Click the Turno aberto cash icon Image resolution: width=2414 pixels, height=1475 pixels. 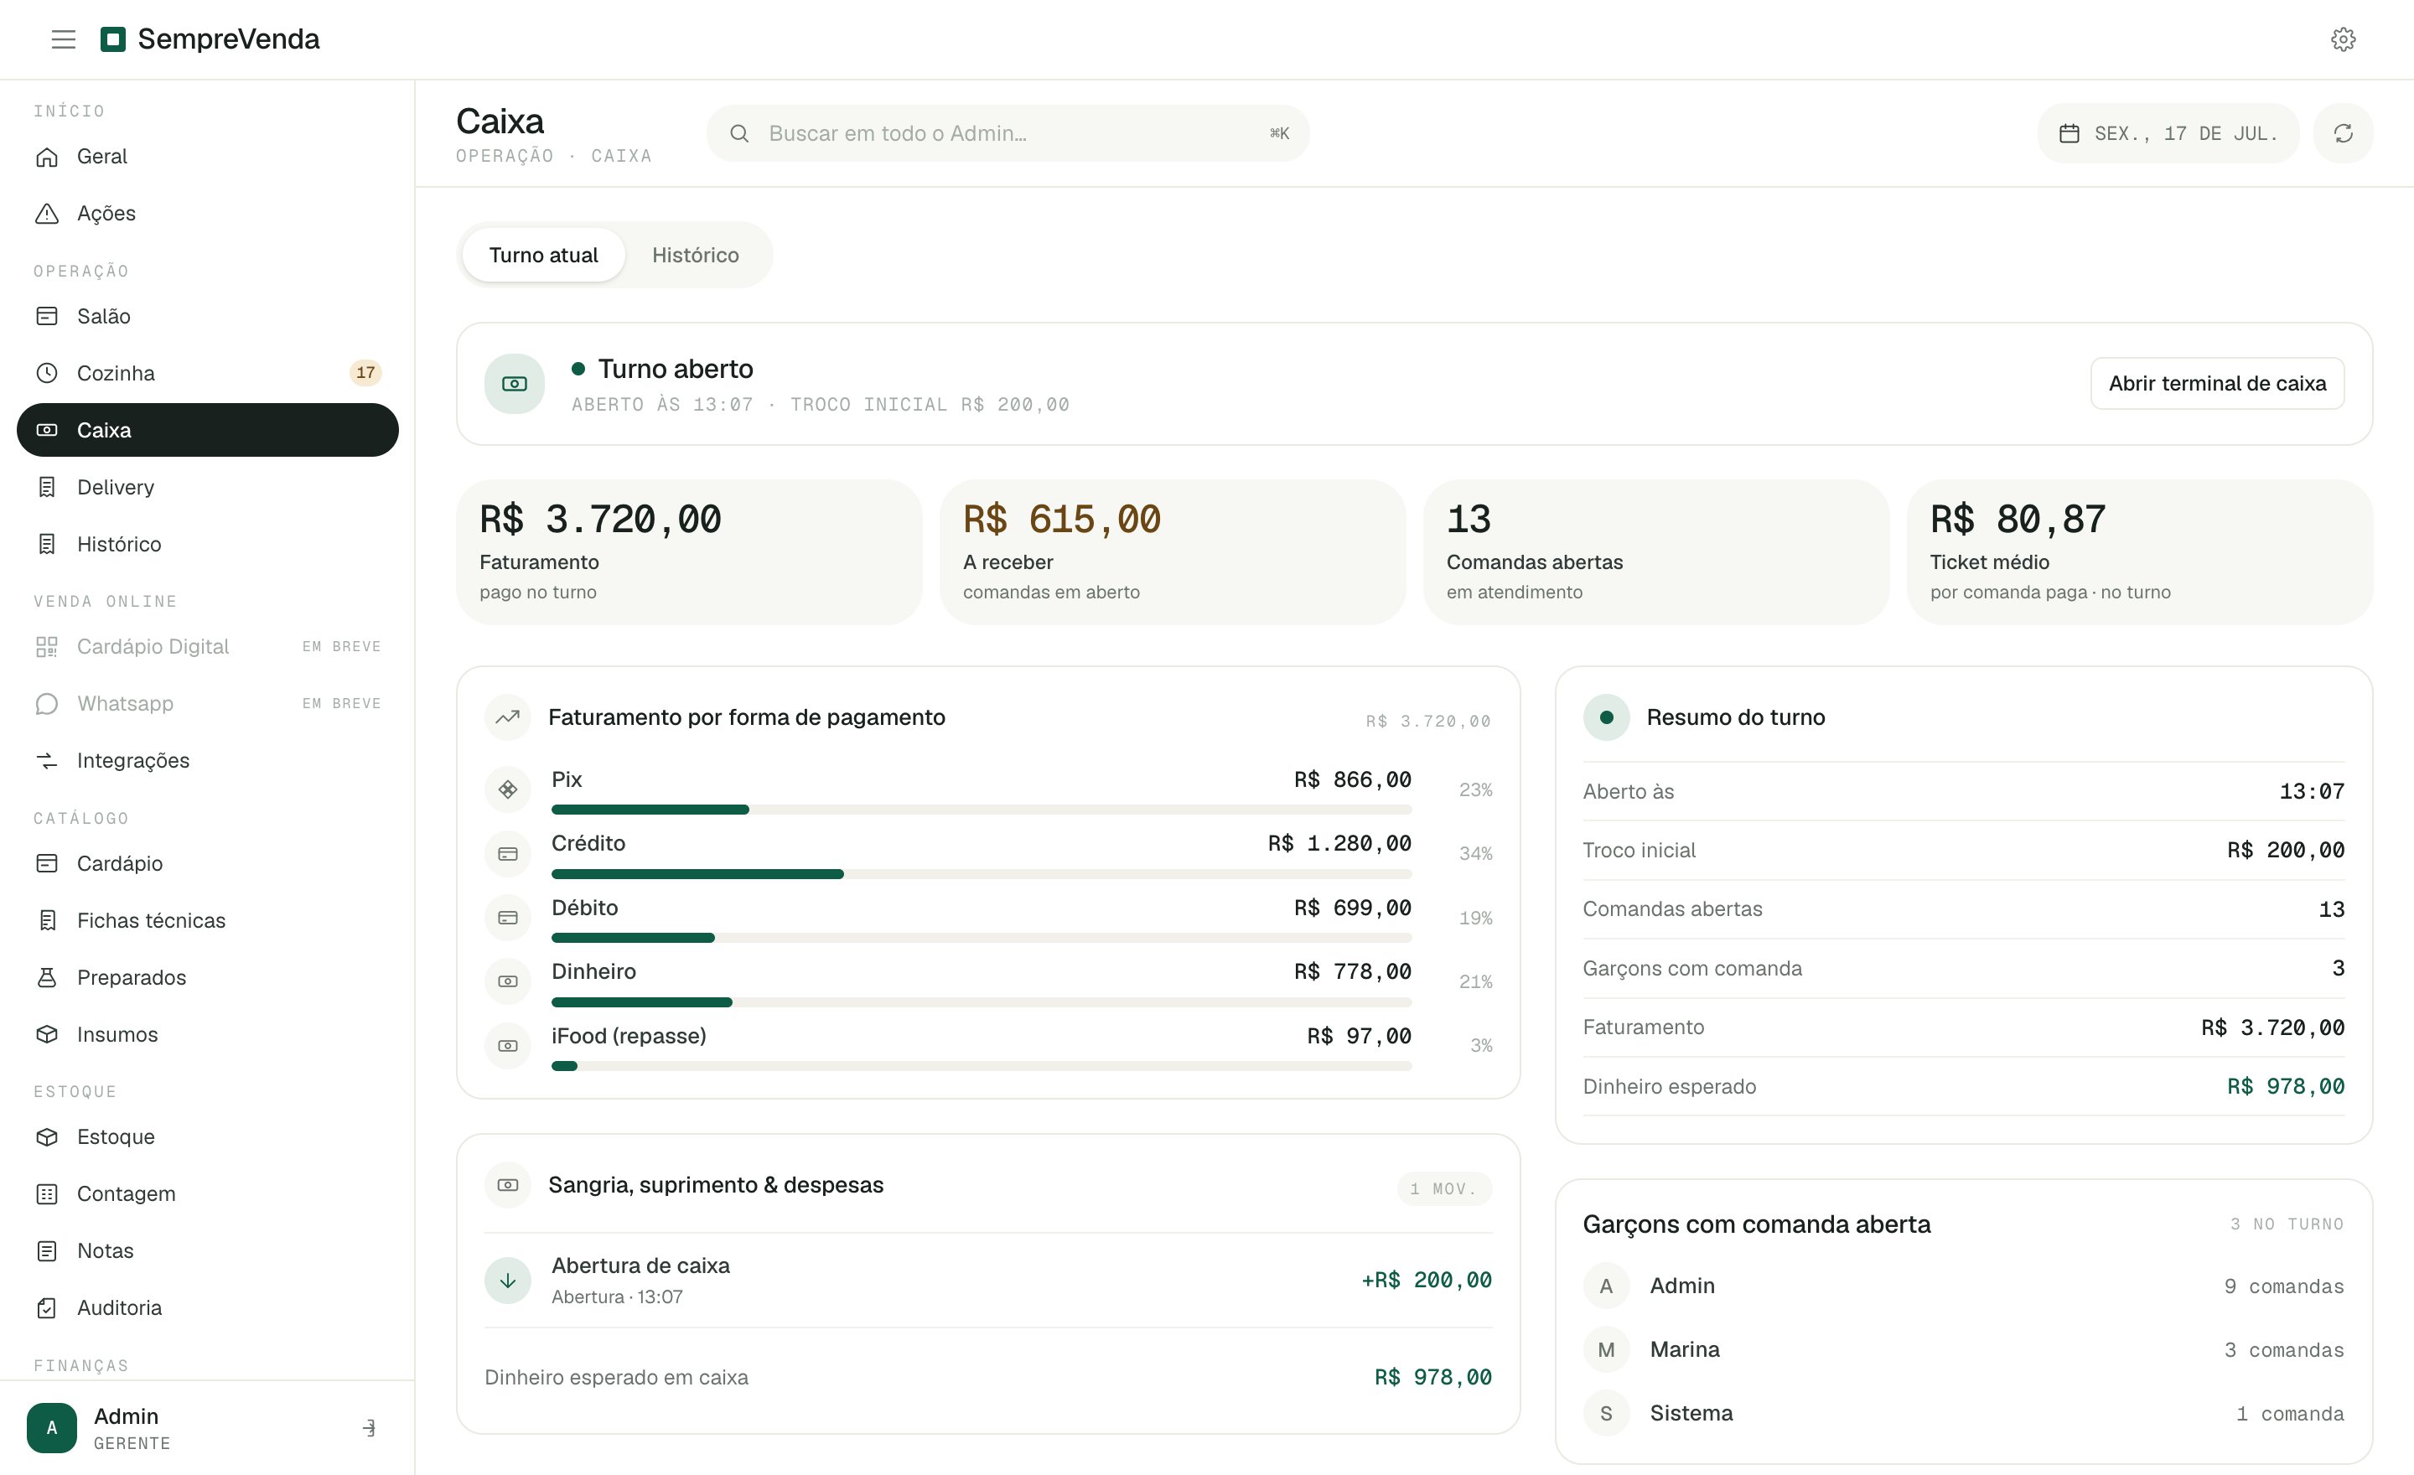pos(515,384)
